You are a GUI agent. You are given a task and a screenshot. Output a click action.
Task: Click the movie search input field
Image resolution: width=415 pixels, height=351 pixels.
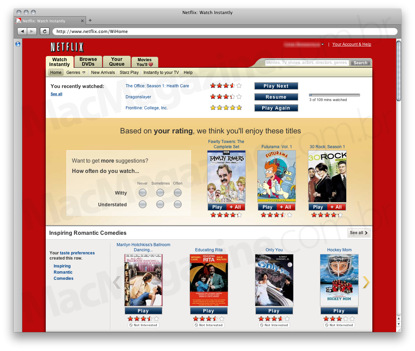tap(307, 63)
